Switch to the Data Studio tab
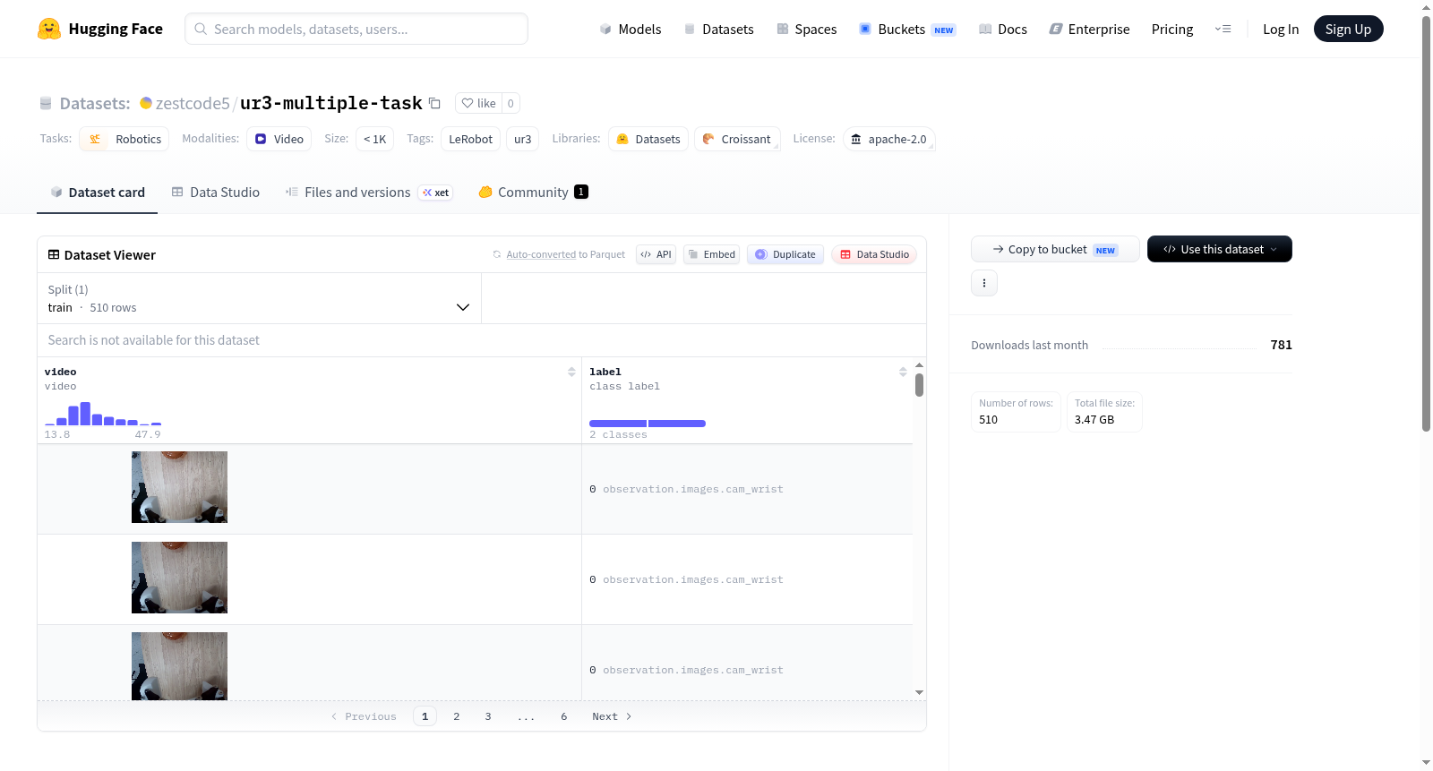 pos(216,193)
